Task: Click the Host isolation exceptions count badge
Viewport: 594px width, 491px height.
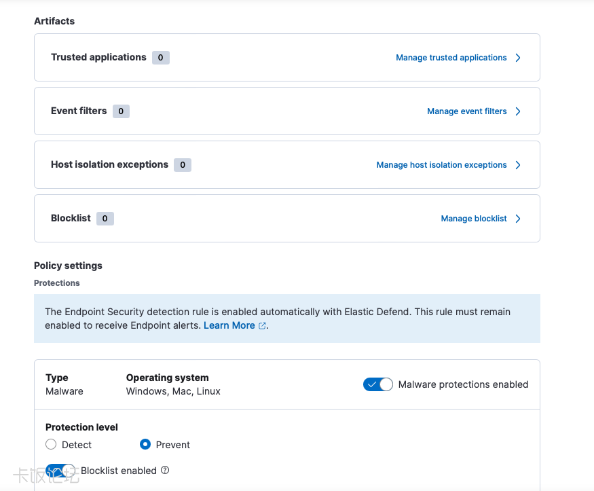Action: click(x=183, y=165)
